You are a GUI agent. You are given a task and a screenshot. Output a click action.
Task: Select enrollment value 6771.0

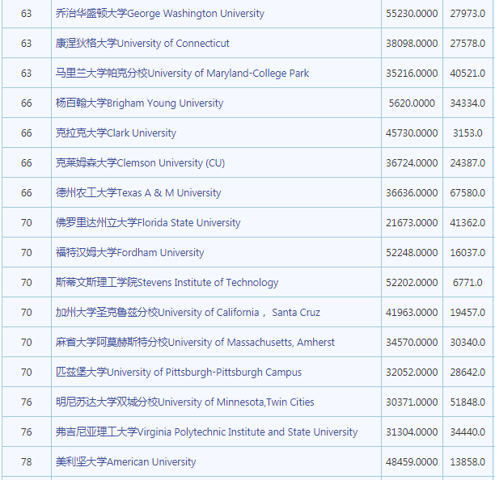(467, 283)
